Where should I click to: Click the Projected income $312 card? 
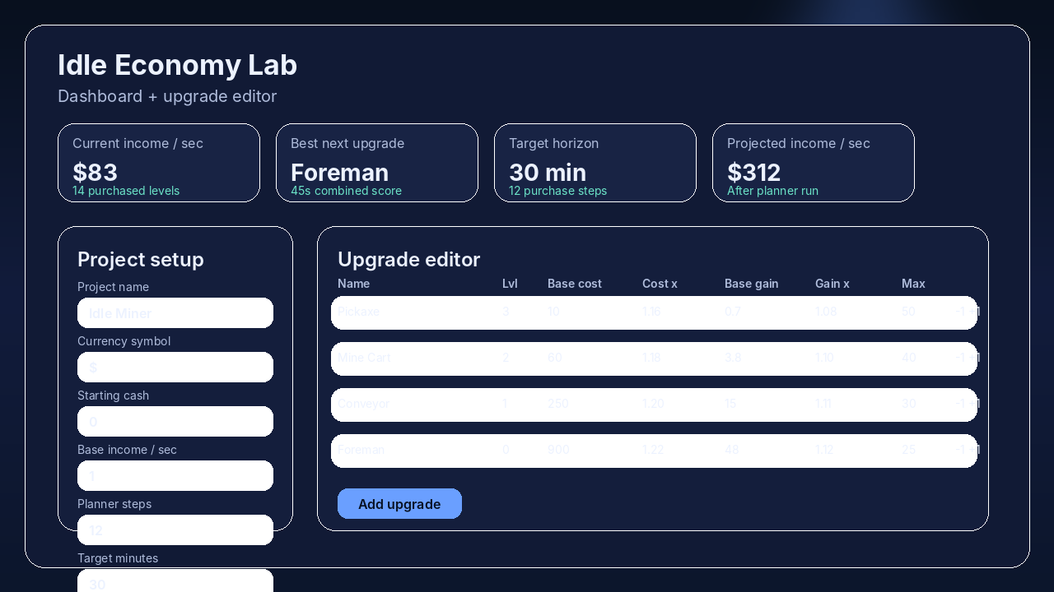tap(814, 163)
